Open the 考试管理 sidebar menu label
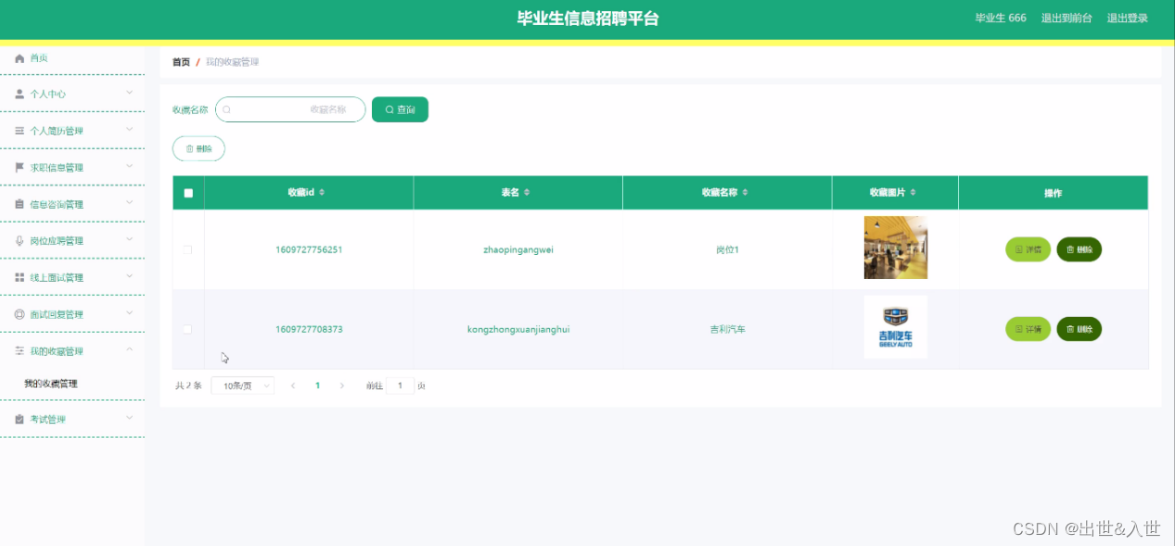Screen dimensions: 1175x546 point(47,419)
